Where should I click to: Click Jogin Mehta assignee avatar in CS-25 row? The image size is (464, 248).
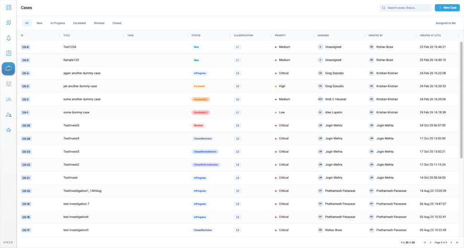coord(320,125)
